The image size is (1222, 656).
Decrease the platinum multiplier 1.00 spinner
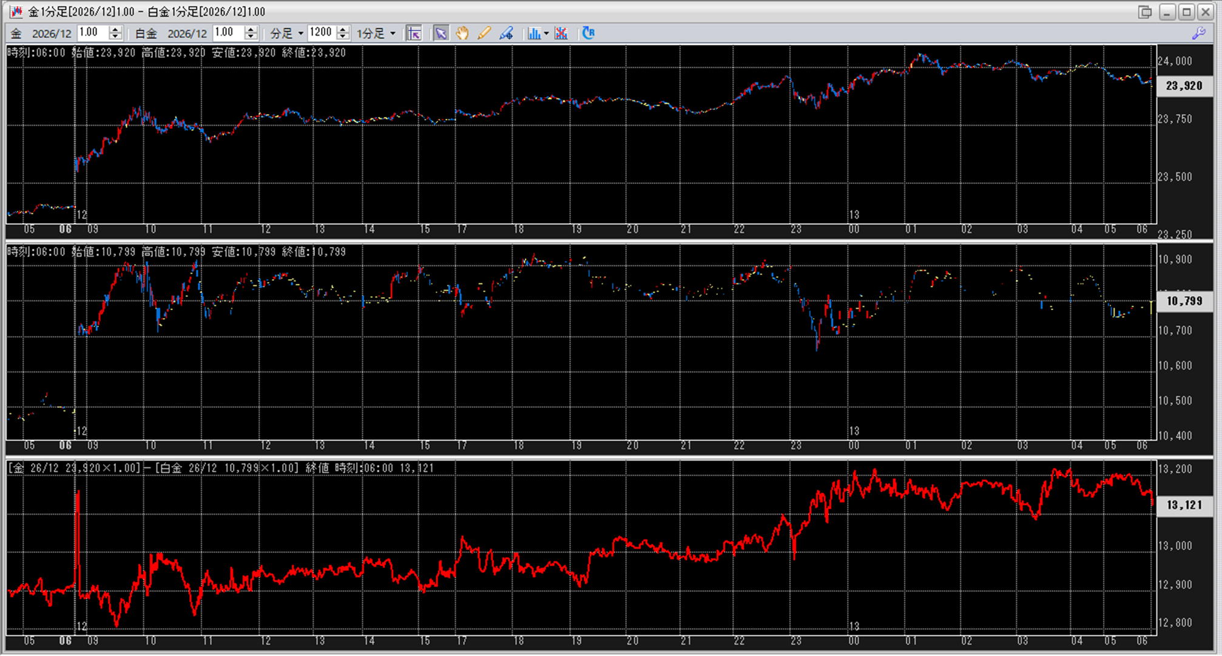[x=251, y=37]
